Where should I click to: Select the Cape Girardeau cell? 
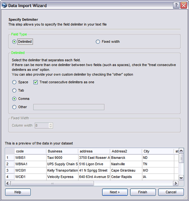(126, 170)
